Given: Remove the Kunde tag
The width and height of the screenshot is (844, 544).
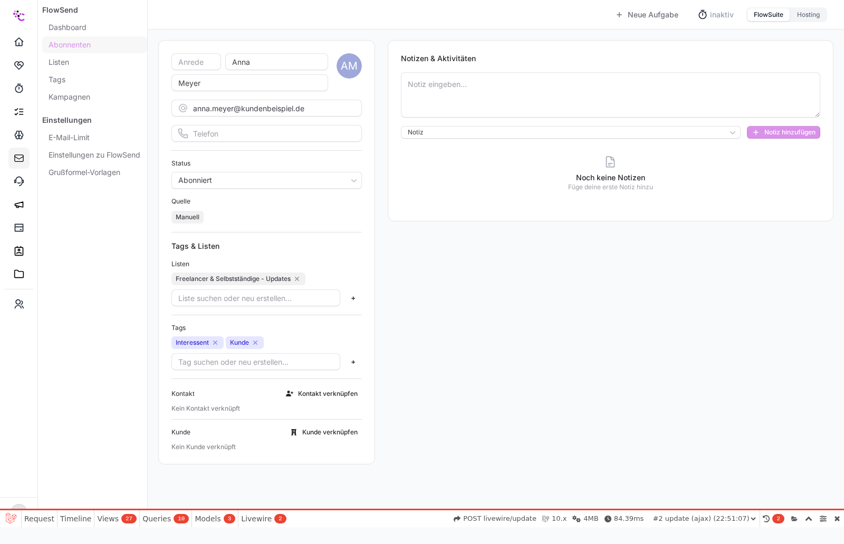Looking at the screenshot, I should 255,343.
